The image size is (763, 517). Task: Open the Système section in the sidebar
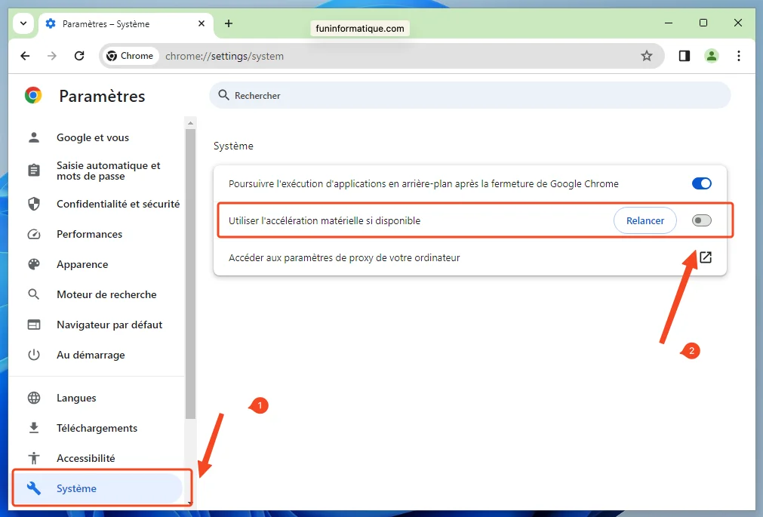pyautogui.click(x=78, y=488)
